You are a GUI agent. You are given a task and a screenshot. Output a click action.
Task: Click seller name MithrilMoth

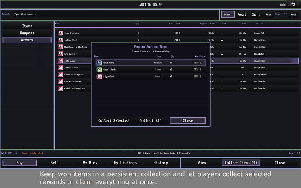click(x=260, y=75)
